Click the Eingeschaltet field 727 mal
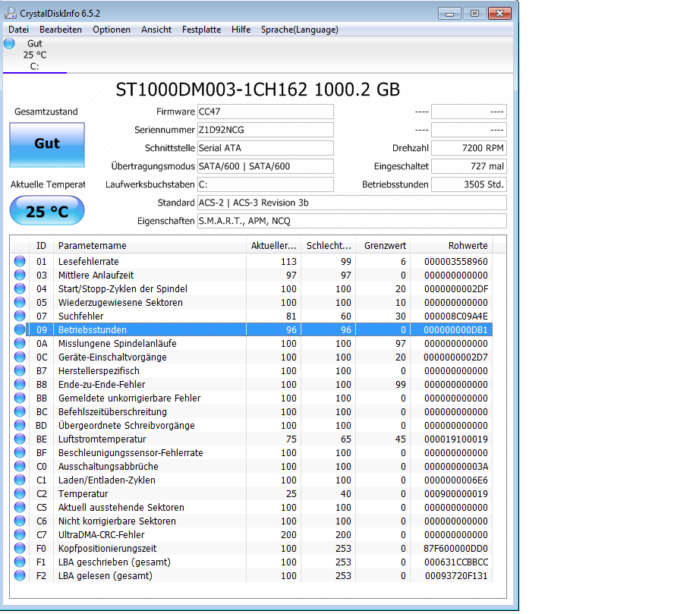This screenshot has width=693, height=614. pos(469,166)
